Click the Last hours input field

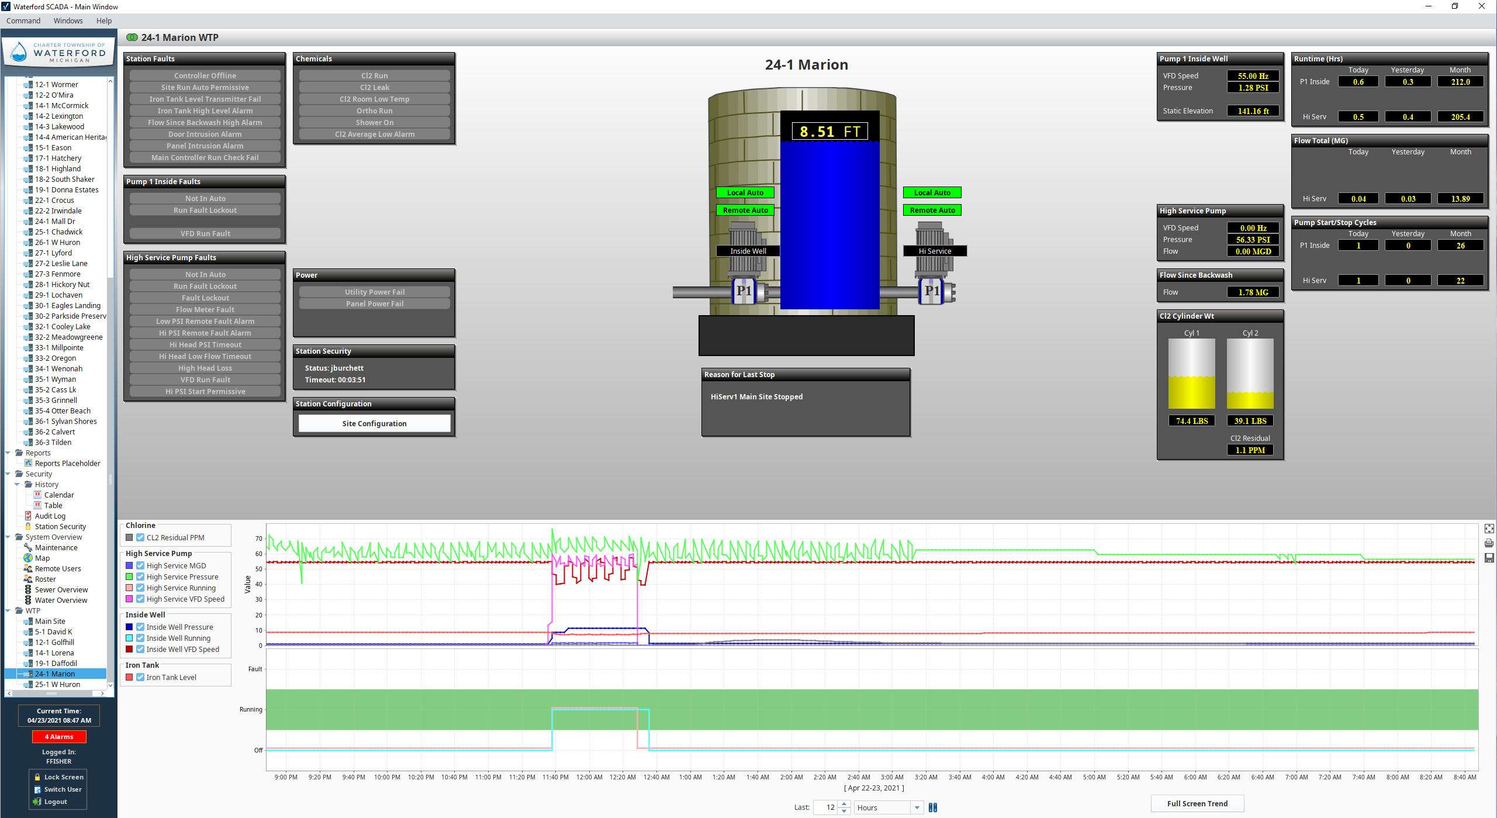[x=826, y=807]
